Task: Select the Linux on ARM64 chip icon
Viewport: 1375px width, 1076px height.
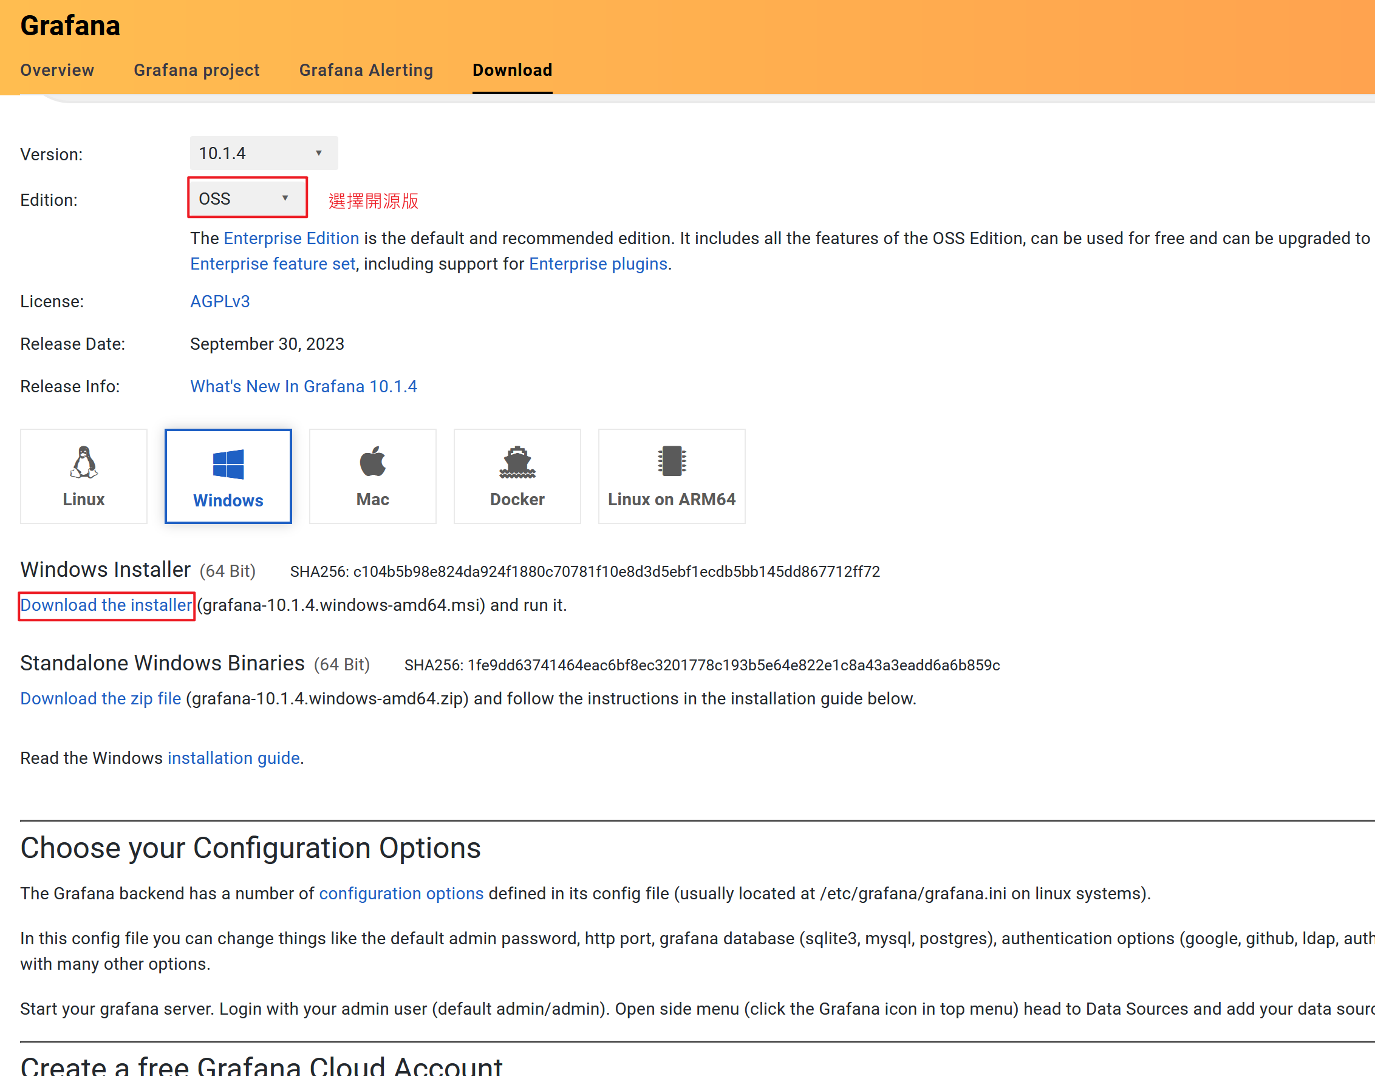Action: 671,461
